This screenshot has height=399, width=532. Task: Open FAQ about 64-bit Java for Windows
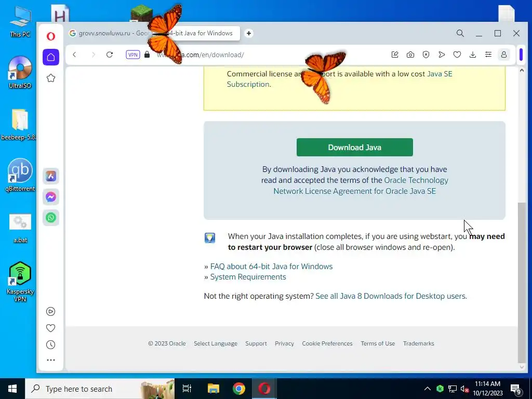[271, 267]
